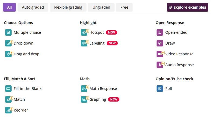Select the Labeling question icon
Image resolution: width=211 pixels, height=121 pixels.
point(84,43)
